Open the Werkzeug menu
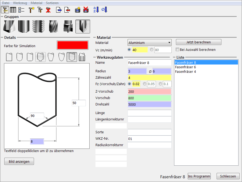Screen dimensions: 242x182 (20, 3)
